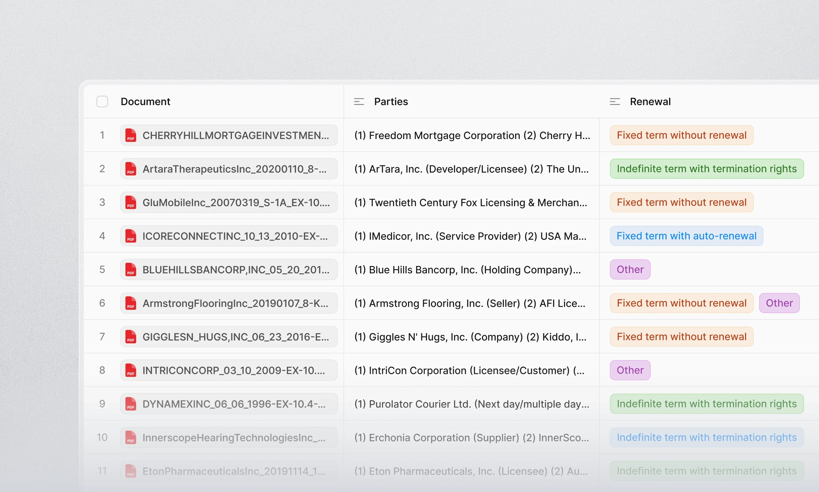Click the Freedom Mortgage Corporation parties cell
Screen dimensions: 819x492
pyautogui.click(x=472, y=135)
